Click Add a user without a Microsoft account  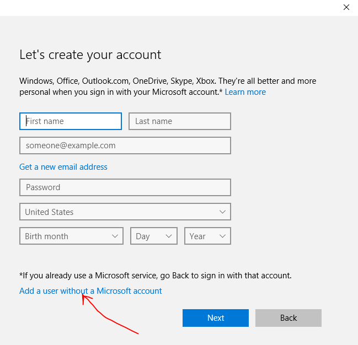(90, 291)
